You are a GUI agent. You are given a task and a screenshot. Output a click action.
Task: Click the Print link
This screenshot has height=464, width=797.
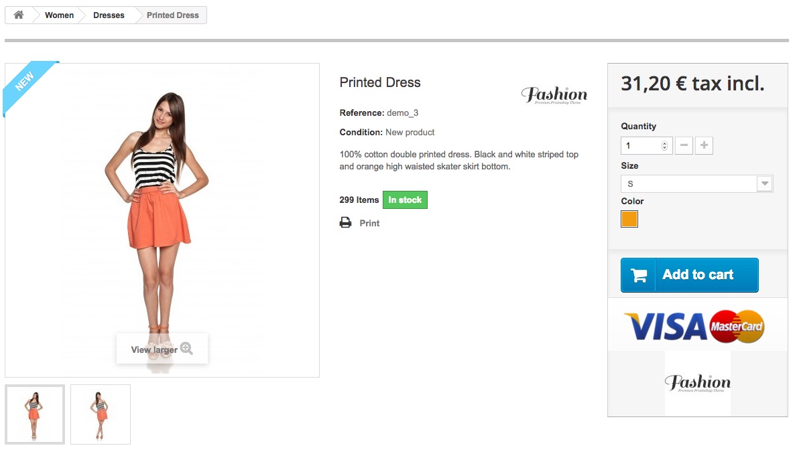tap(369, 223)
